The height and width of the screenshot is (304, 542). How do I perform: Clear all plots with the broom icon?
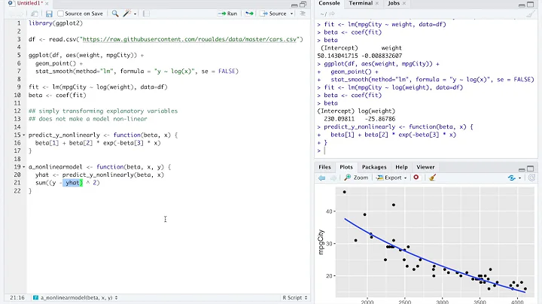[x=432, y=178]
